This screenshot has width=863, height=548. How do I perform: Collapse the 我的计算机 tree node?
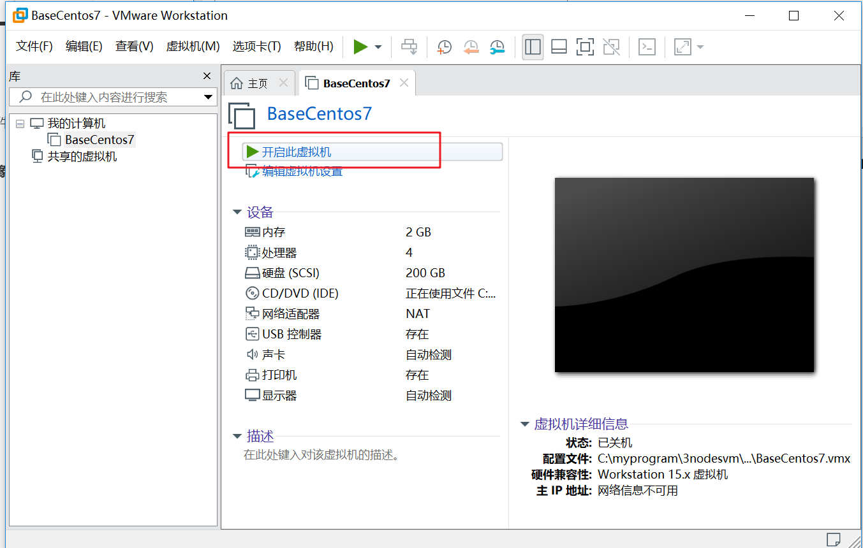(x=20, y=124)
